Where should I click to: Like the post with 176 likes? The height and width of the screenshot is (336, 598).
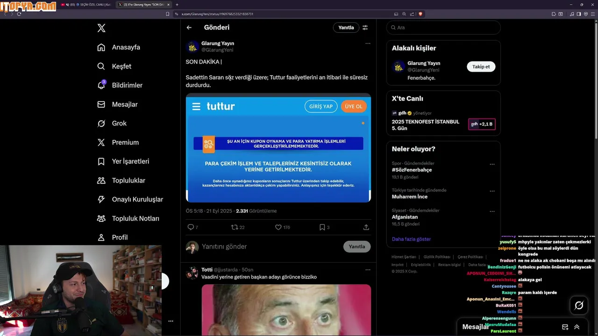[x=282, y=227]
